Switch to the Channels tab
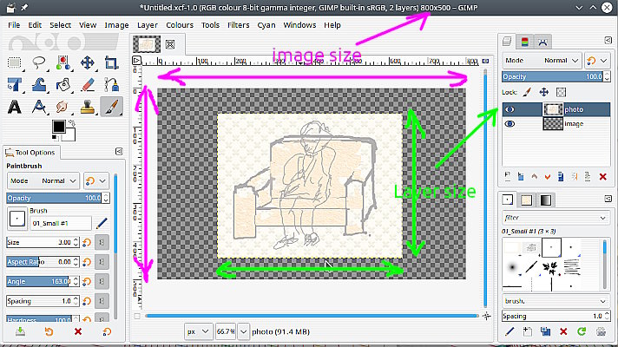 click(524, 42)
